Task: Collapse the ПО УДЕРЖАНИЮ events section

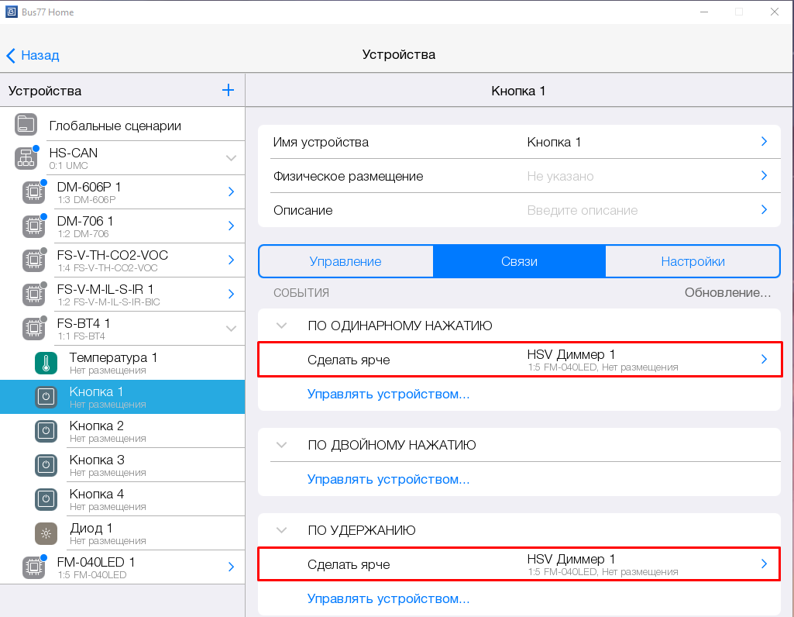Action: (282, 530)
